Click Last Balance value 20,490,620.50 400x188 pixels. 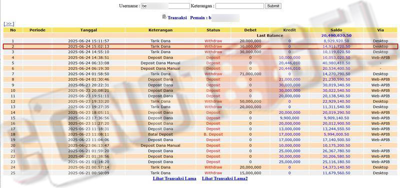[336, 35]
